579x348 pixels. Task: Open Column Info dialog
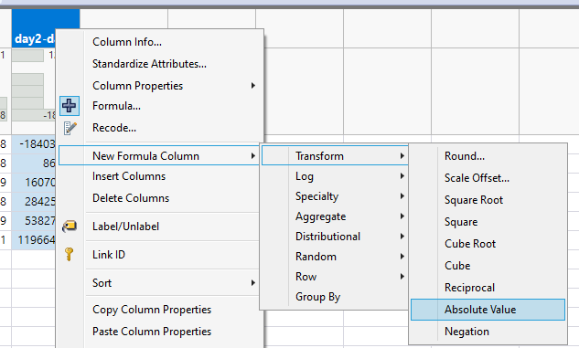[x=127, y=42]
